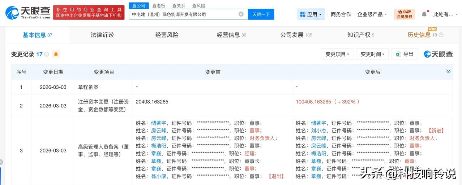
Task: Click the 序号 column header
Action: coord(21,72)
